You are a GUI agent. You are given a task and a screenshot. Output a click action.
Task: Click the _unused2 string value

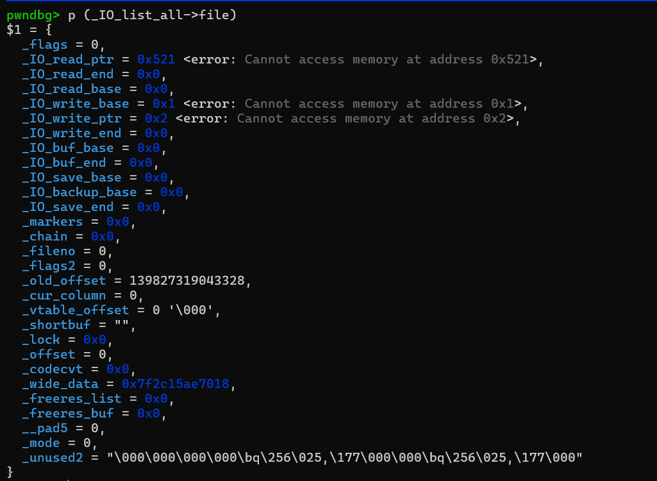[345, 458]
